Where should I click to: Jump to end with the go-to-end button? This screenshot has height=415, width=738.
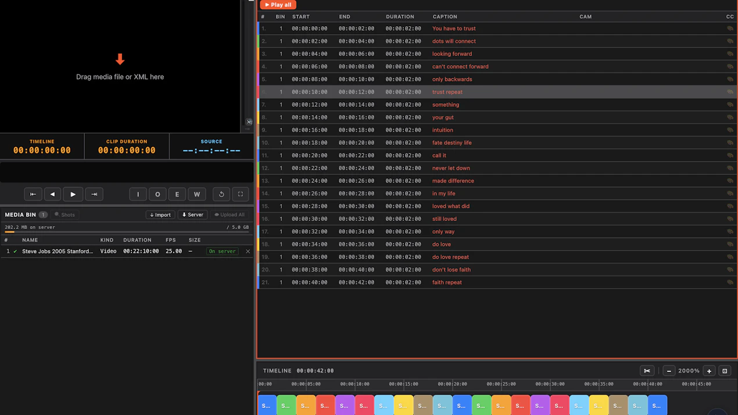click(x=94, y=194)
